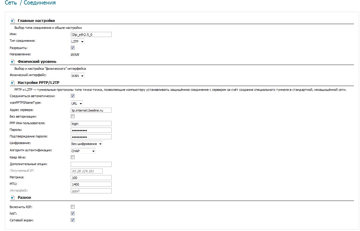Focus the Подтверждение пароля field
The width and height of the screenshot is (360, 231).
click(91, 137)
